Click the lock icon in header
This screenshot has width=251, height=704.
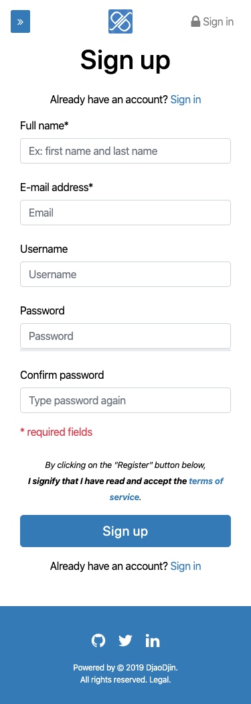195,21
